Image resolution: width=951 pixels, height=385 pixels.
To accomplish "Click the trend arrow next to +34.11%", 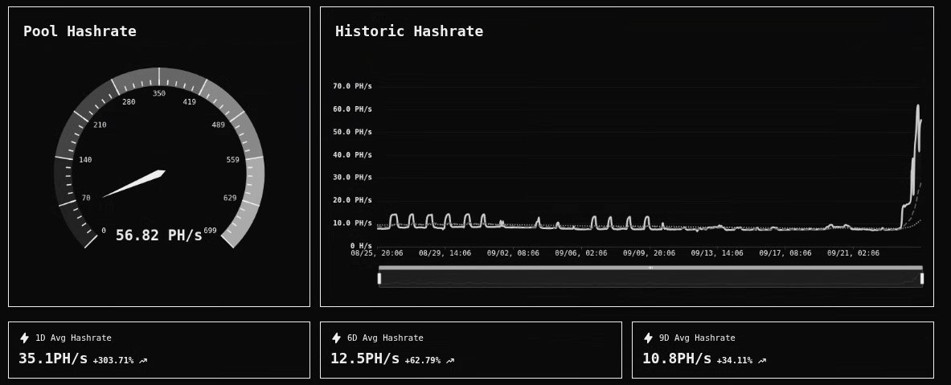I will pyautogui.click(x=762, y=361).
